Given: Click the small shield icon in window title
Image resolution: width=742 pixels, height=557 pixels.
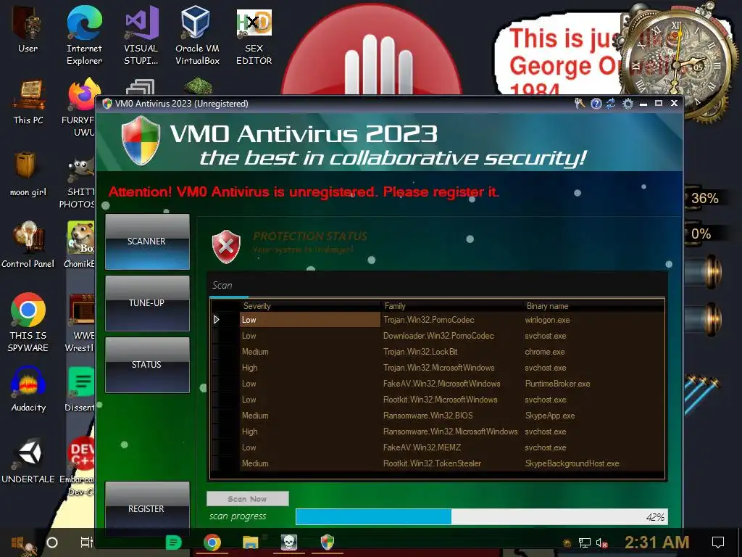Looking at the screenshot, I should pyautogui.click(x=107, y=103).
